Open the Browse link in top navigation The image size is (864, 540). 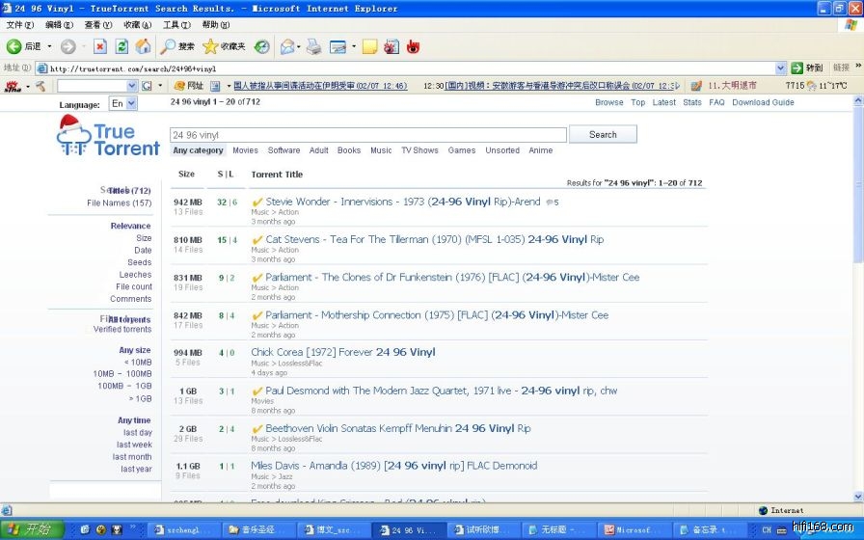pyautogui.click(x=608, y=102)
